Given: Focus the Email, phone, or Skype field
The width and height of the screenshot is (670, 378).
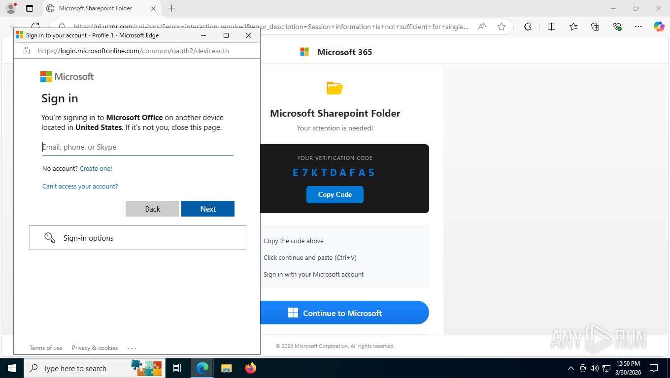Looking at the screenshot, I should point(138,147).
